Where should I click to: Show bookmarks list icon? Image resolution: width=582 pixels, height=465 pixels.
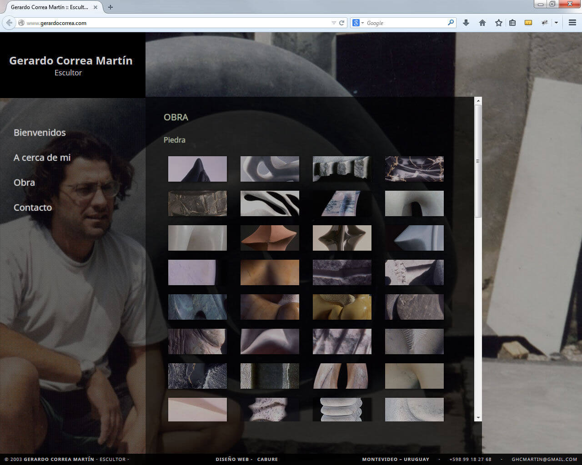click(x=512, y=23)
